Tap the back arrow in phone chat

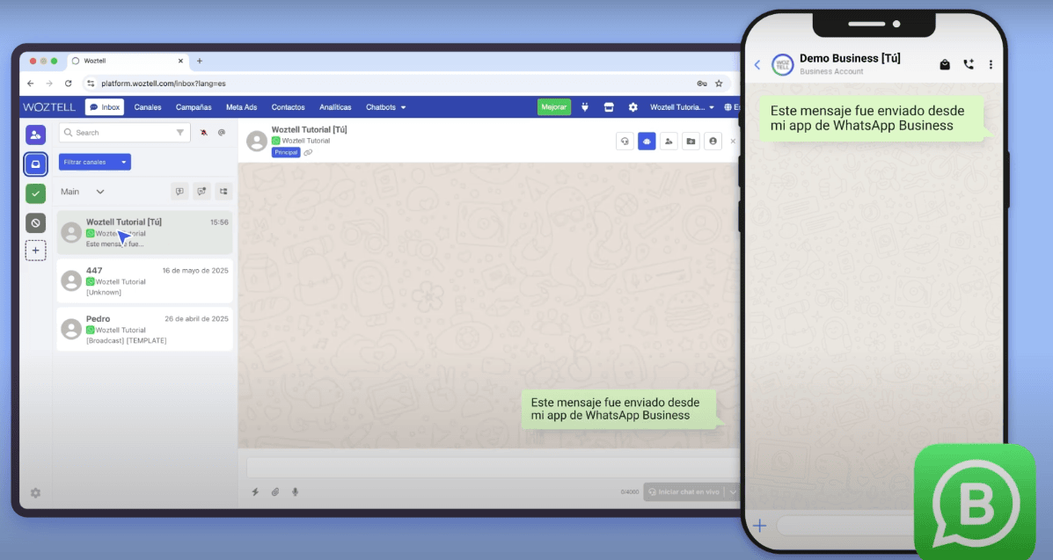[757, 65]
